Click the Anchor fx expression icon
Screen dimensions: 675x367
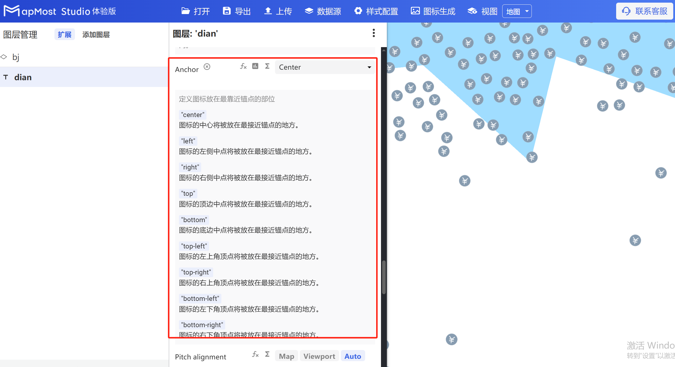[x=243, y=66]
